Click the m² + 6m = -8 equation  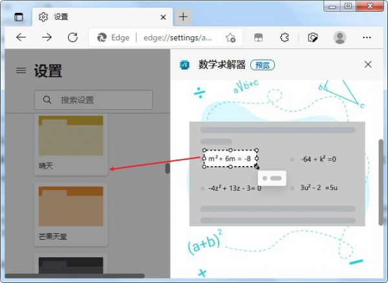tap(230, 159)
